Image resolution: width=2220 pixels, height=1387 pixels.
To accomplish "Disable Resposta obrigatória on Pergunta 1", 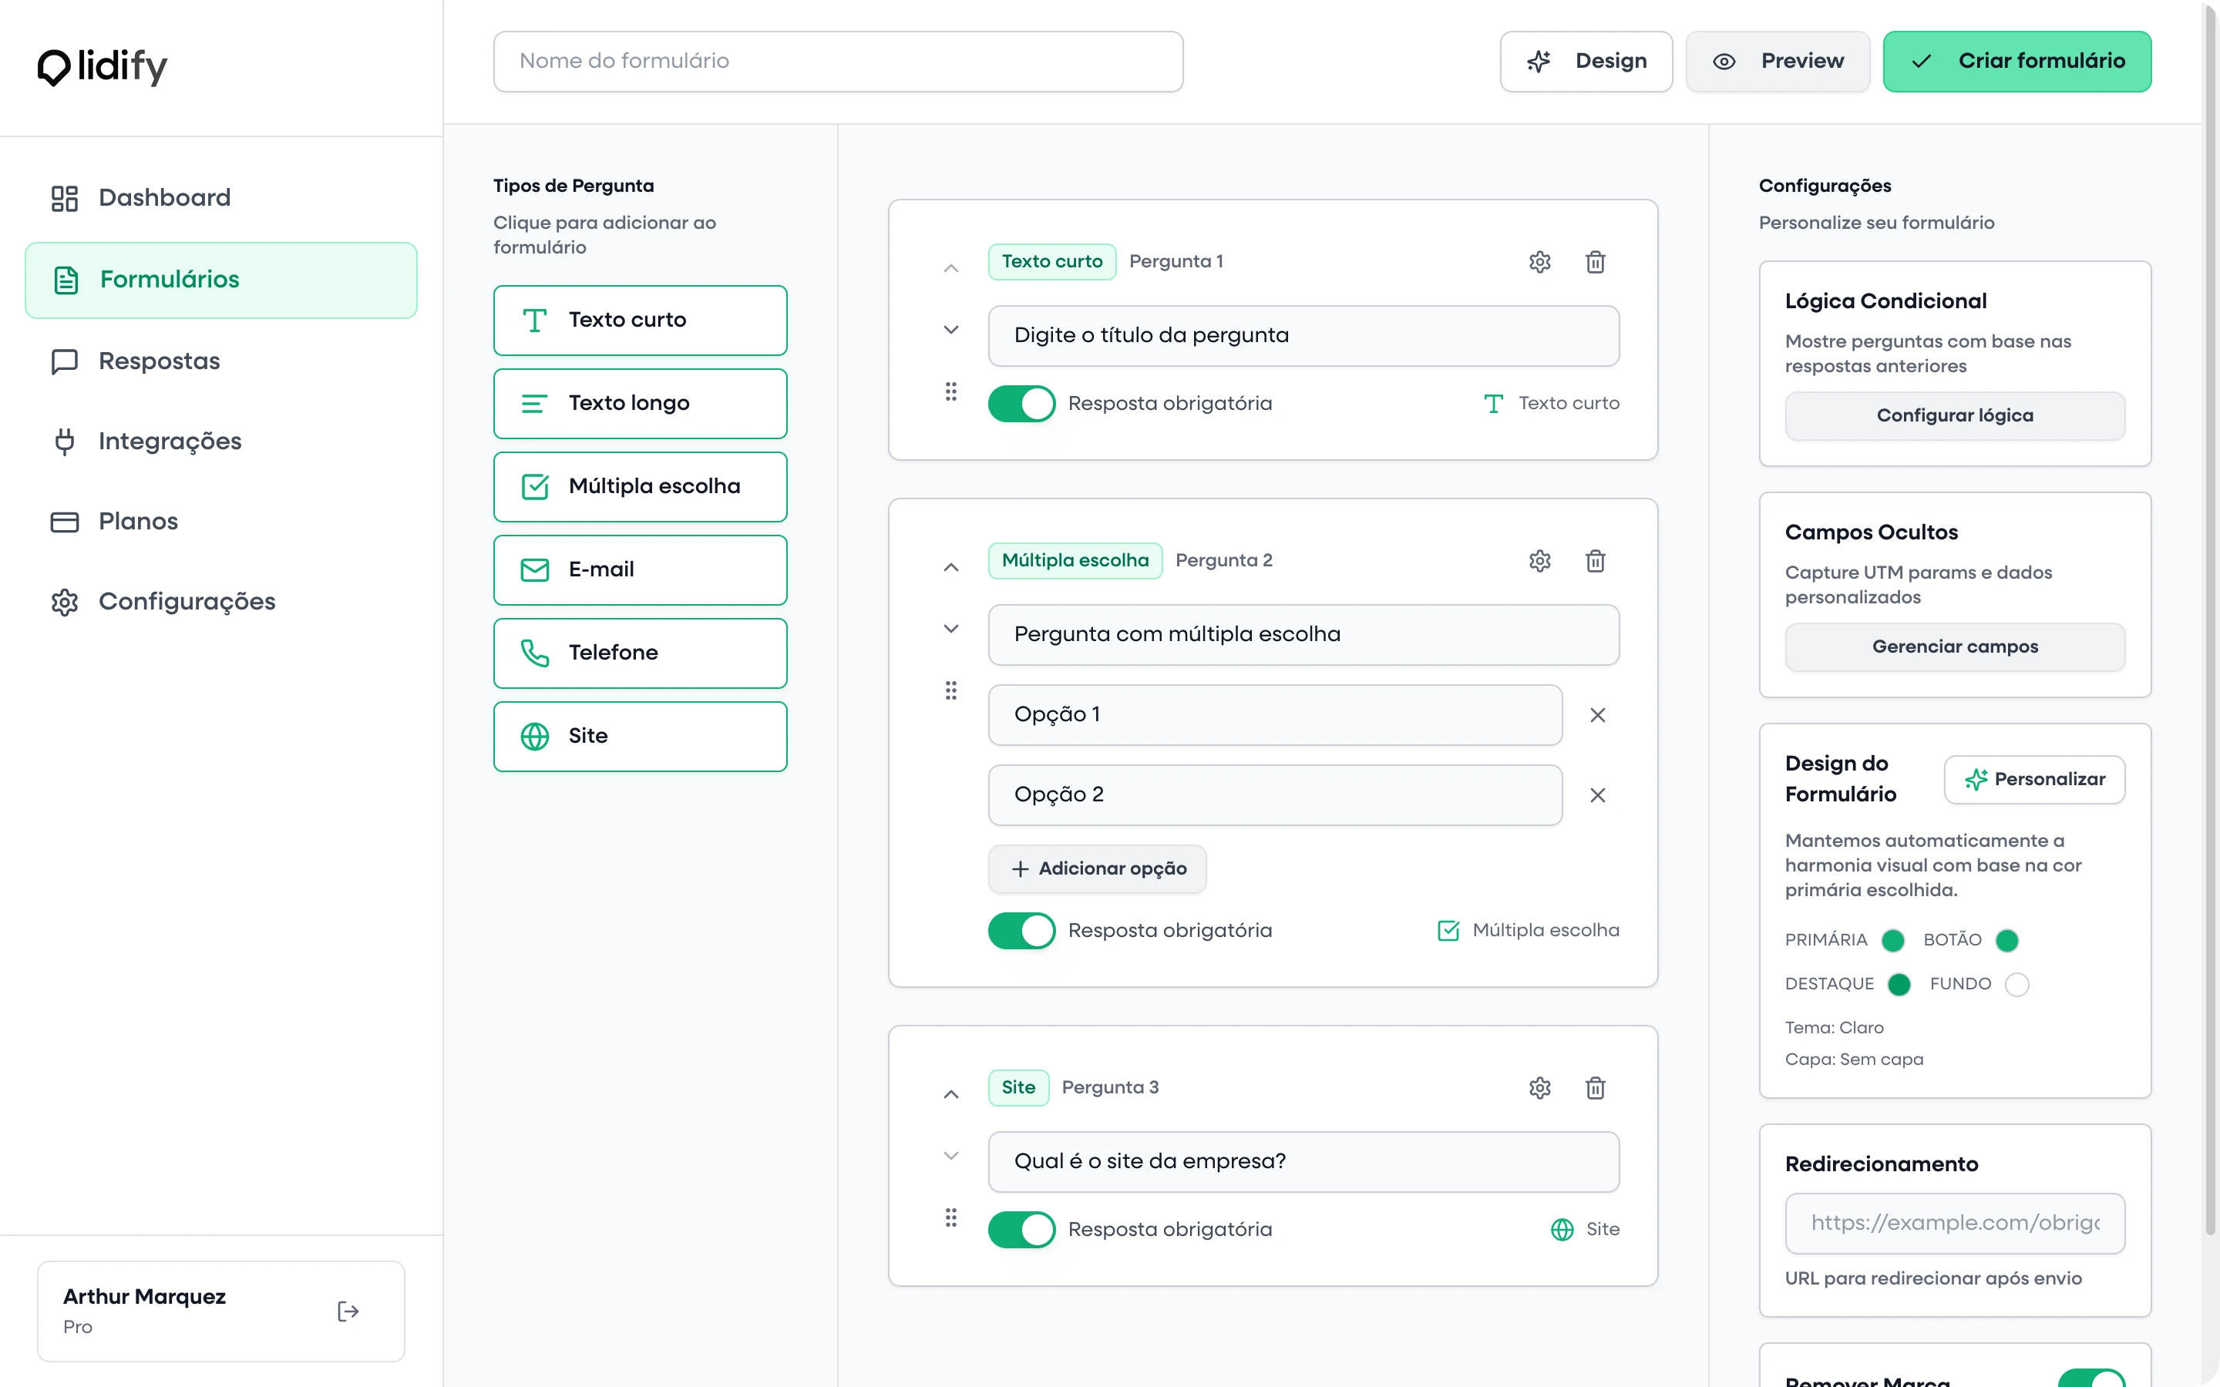I will (x=1020, y=403).
